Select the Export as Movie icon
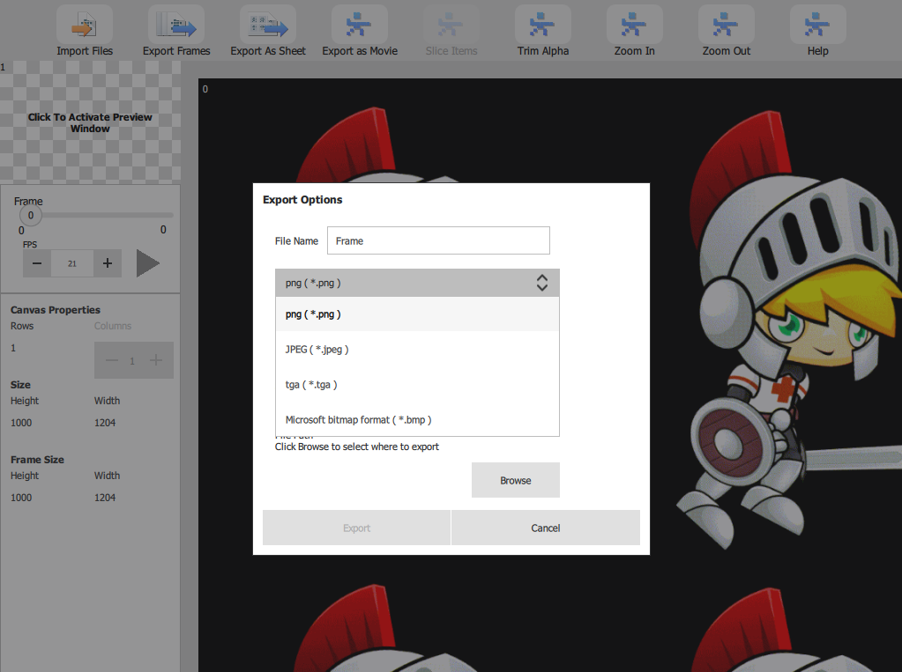The height and width of the screenshot is (672, 902). pos(360,25)
